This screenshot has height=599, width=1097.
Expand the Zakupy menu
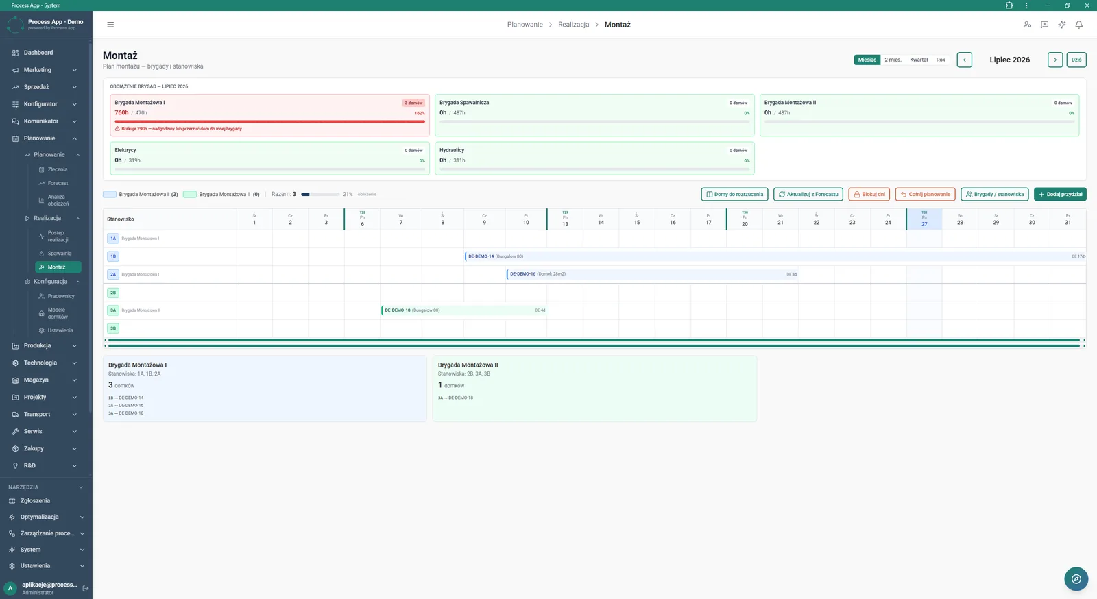point(46,449)
